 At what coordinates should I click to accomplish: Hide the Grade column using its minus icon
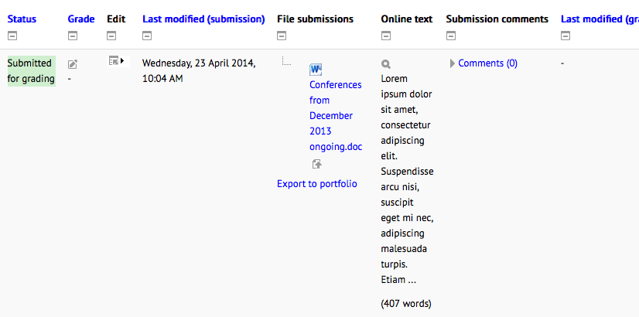73,36
